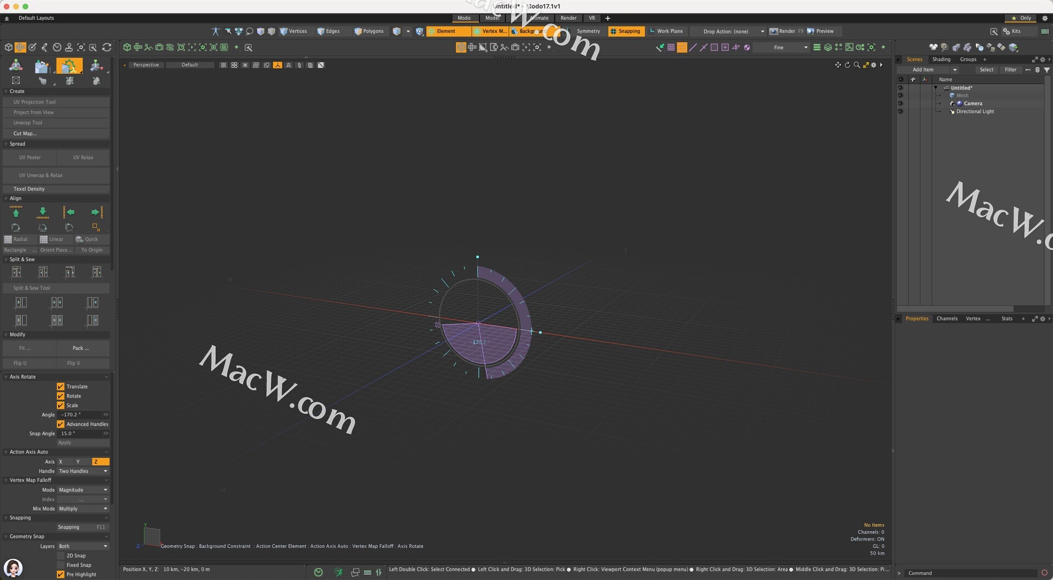This screenshot has width=1053, height=580.
Task: Click the white spheres materials icon above Scenes
Action: coord(933,48)
